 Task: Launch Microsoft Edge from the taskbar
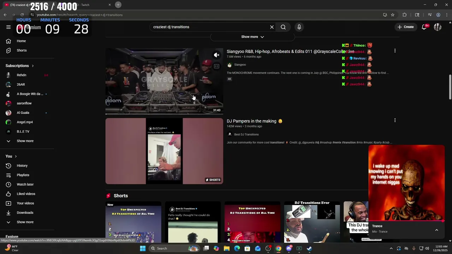pyautogui.click(x=237, y=248)
